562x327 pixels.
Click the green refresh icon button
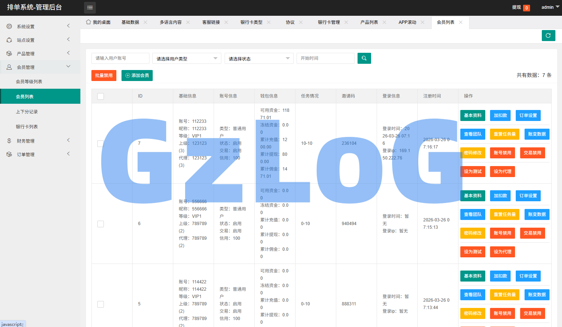(548, 36)
